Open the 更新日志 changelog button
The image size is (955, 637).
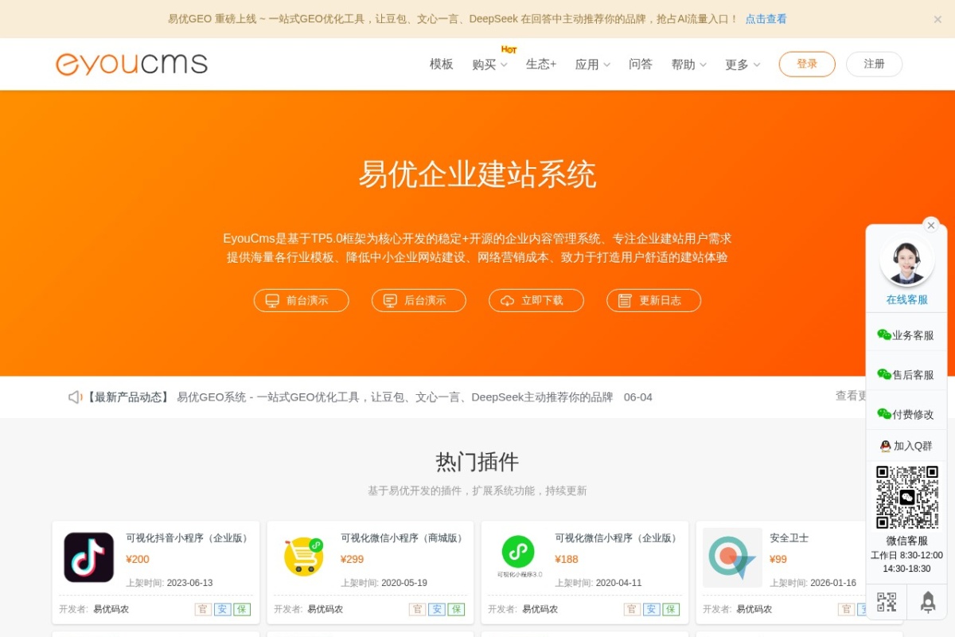653,300
